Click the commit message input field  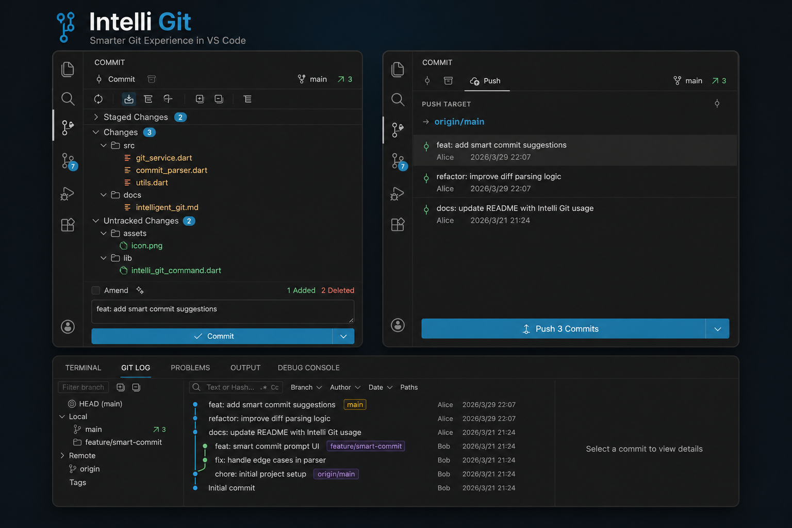223,311
